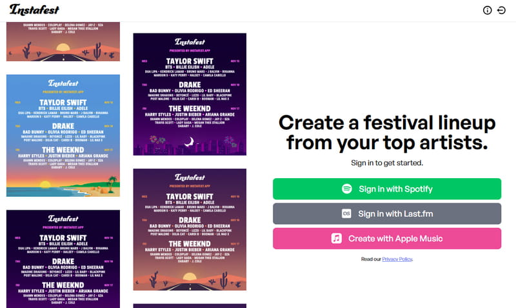Create with Apple Music button
This screenshot has width=516, height=308.
pos(386,239)
